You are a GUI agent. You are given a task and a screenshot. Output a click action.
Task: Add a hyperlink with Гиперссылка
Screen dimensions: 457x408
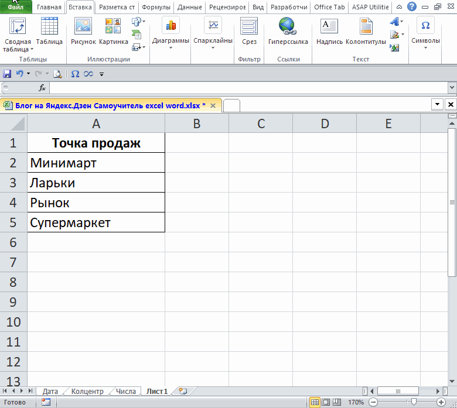(x=288, y=32)
